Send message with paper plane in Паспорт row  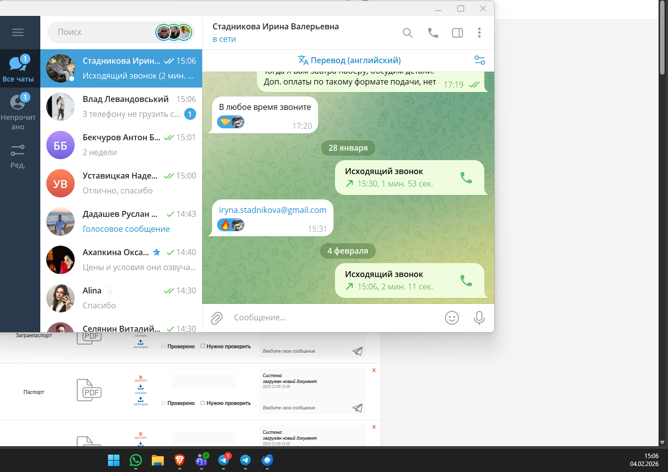point(357,408)
